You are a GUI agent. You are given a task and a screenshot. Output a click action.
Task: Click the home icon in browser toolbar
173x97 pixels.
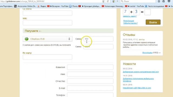pos(114,1)
